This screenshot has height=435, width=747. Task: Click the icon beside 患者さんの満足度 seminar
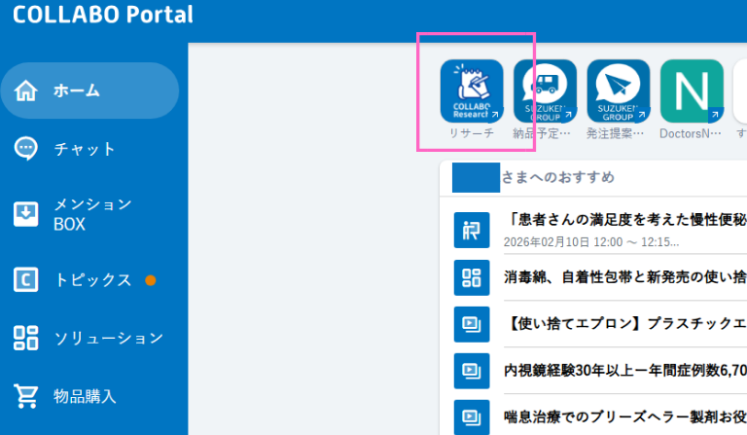[x=472, y=230]
